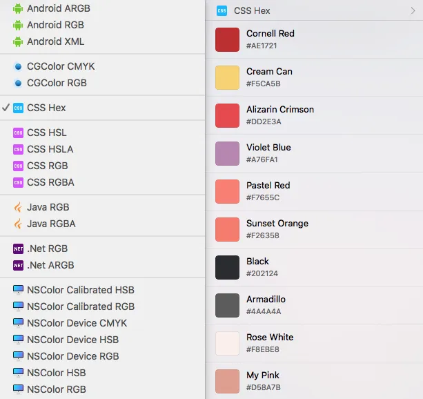Select the Cornell Red swatch
Image resolution: width=423 pixels, height=399 pixels.
[x=227, y=39]
